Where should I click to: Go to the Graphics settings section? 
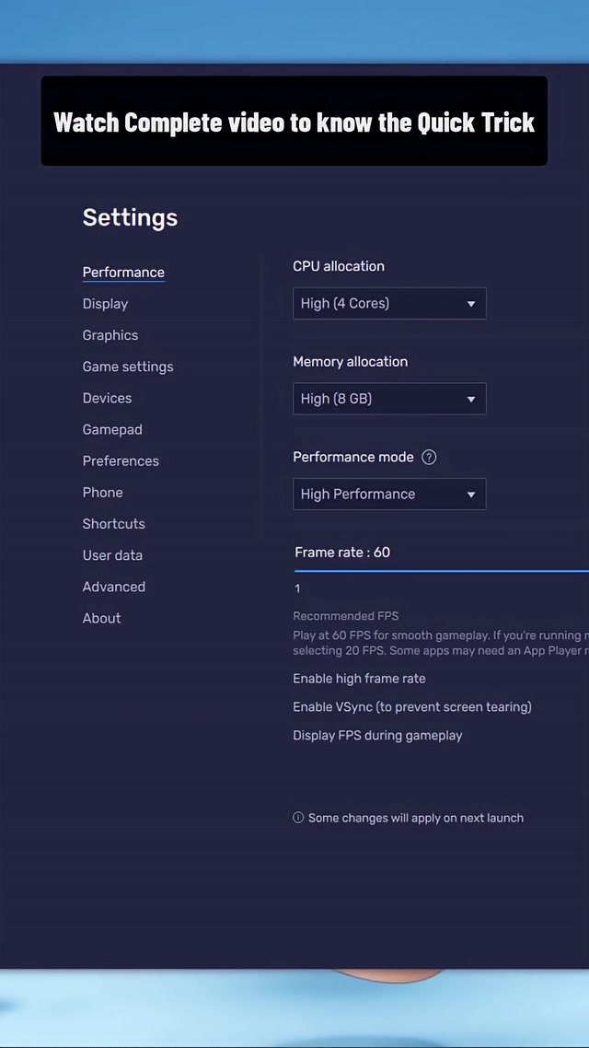click(x=110, y=335)
